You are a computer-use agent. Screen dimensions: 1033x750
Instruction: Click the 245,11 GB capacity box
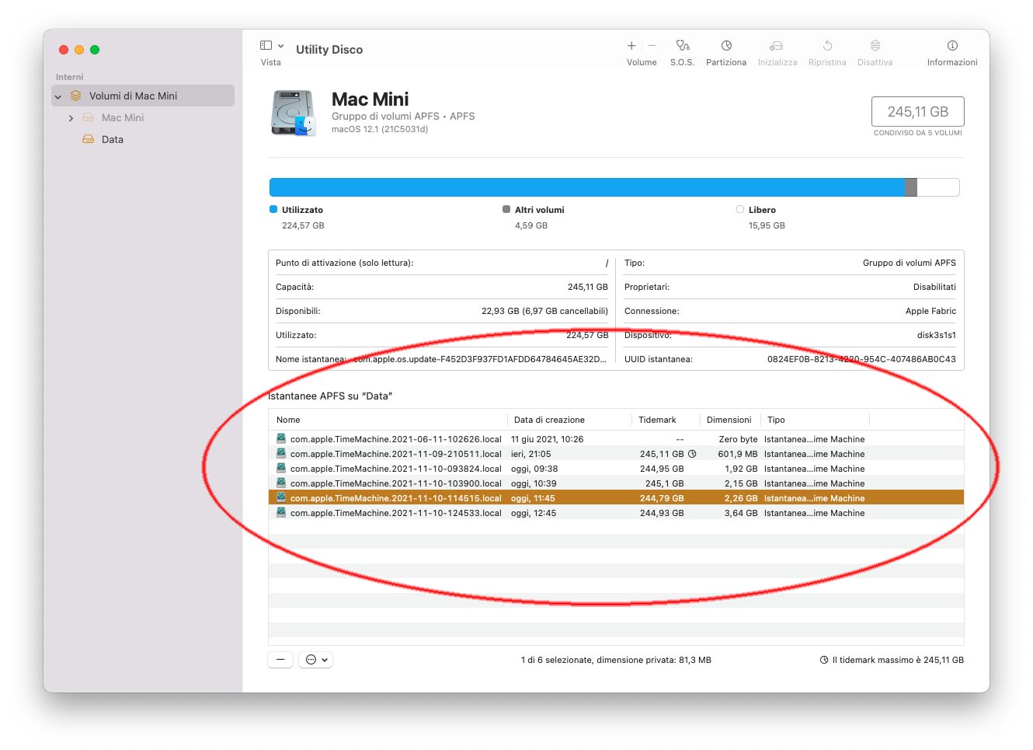[x=918, y=111]
